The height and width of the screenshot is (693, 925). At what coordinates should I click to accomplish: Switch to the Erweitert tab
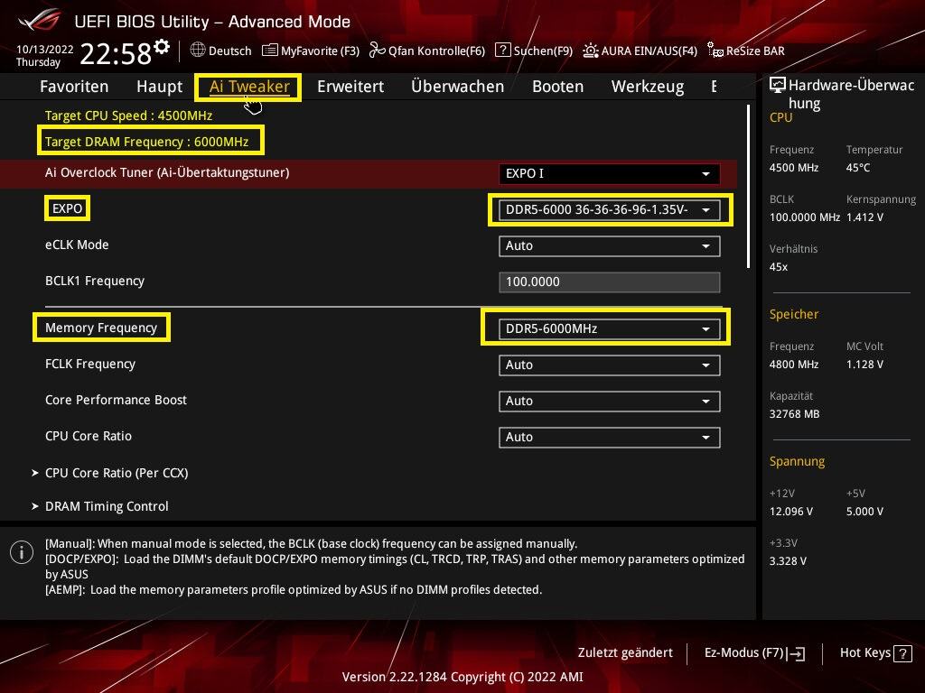click(350, 87)
